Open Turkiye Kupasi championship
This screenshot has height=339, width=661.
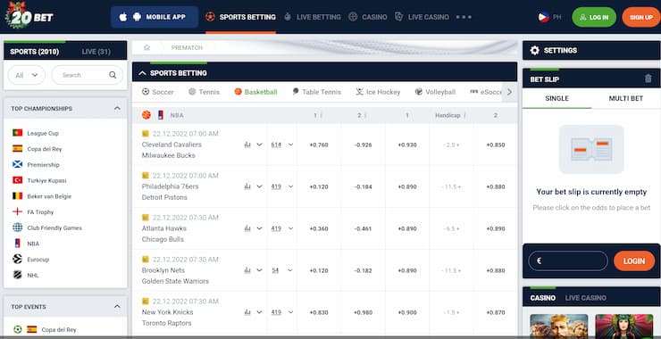pyautogui.click(x=39, y=180)
